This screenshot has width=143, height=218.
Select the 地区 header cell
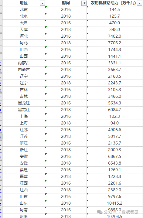[24, 3]
